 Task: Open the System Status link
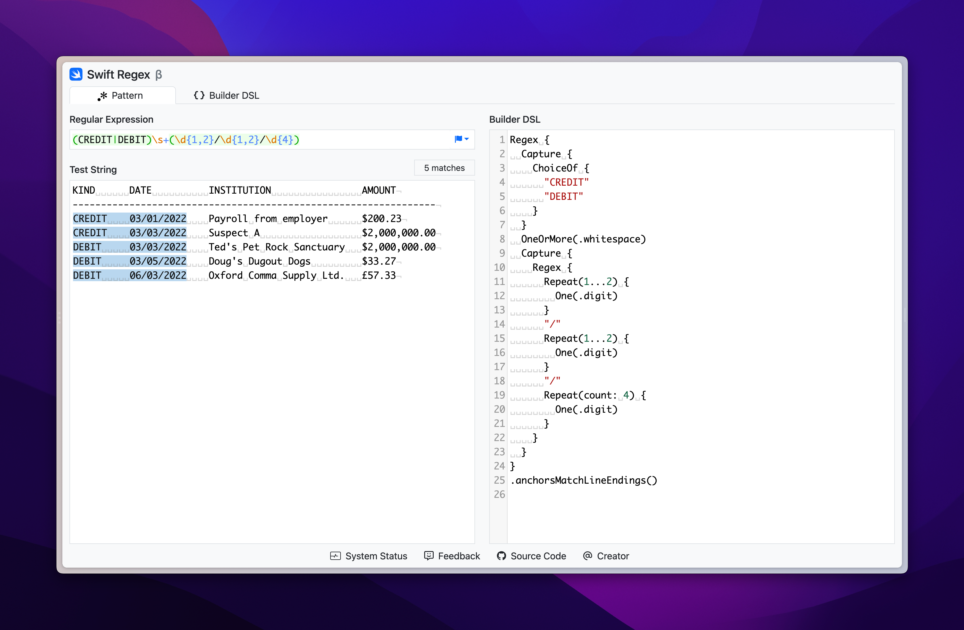(368, 556)
